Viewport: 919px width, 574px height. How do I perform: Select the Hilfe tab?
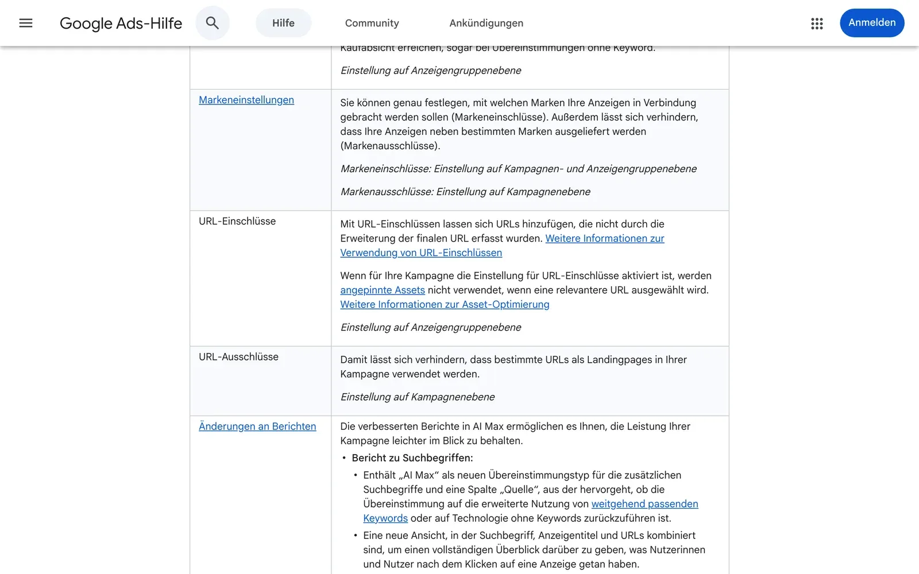(x=283, y=23)
